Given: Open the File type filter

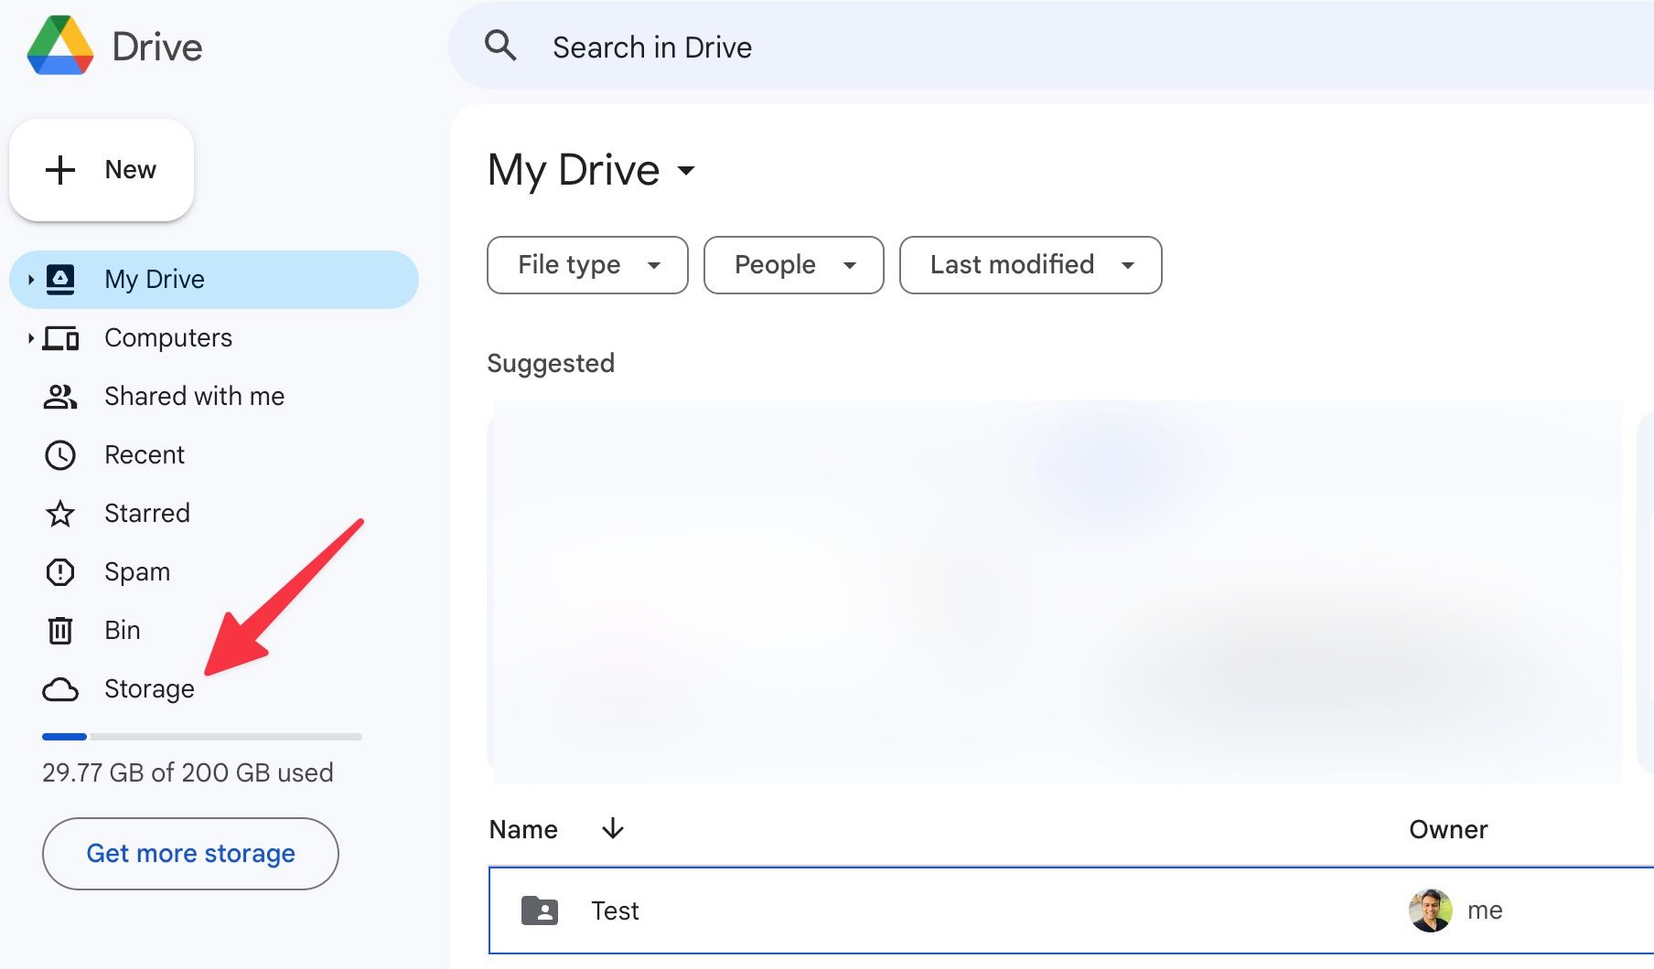Looking at the screenshot, I should tap(586, 265).
